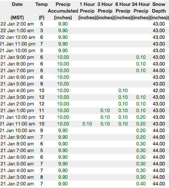This screenshot has width=169, height=188.
Task: Select the 21 Jan 12:00 pm date cell
Action: point(17,117)
